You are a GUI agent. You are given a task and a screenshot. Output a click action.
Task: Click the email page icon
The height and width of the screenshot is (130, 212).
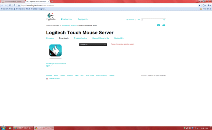[x=158, y=25]
